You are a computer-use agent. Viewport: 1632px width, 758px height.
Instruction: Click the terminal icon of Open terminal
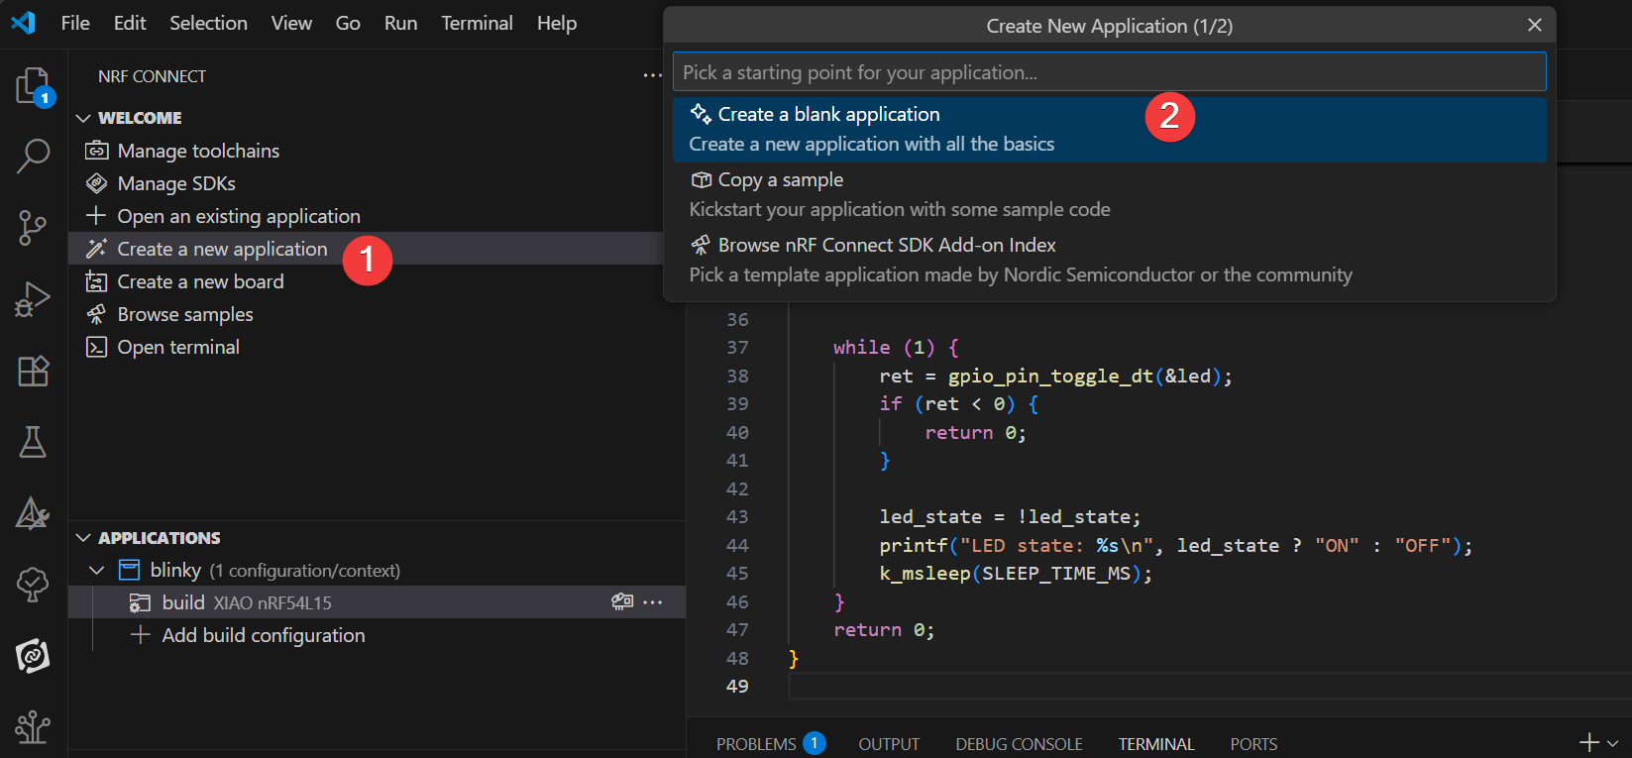coord(96,347)
